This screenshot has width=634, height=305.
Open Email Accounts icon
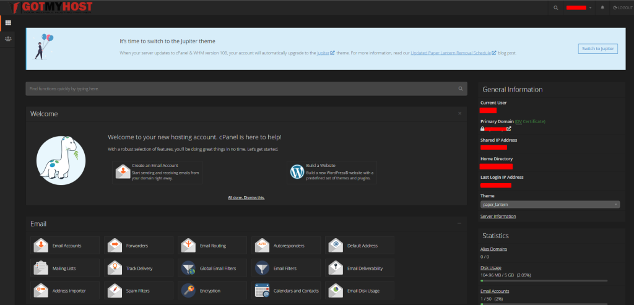click(41, 246)
